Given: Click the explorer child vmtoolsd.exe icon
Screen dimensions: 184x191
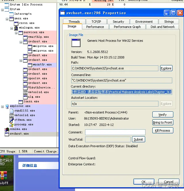Looking at the screenshot, I should 11,116.
